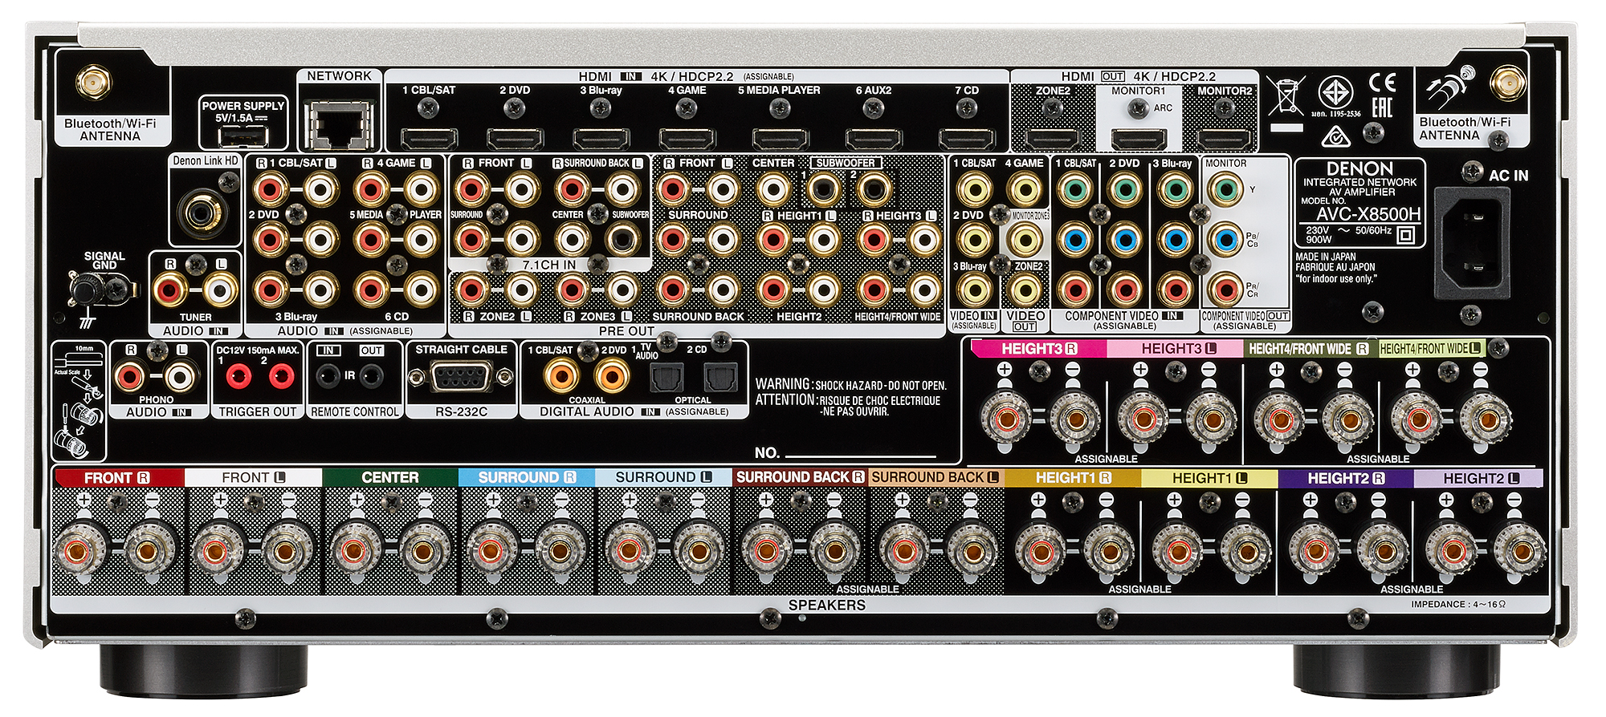Select the TUNER audio in R jack
Viewport: 1606px width, 717px height.
point(171,290)
